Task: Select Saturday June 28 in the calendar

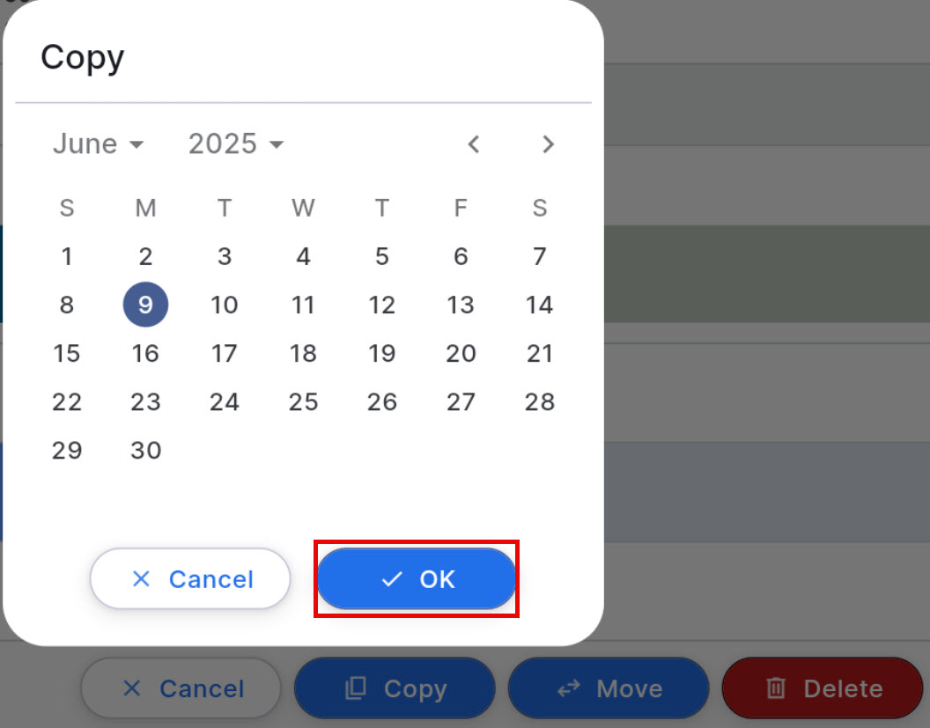Action: coord(539,401)
